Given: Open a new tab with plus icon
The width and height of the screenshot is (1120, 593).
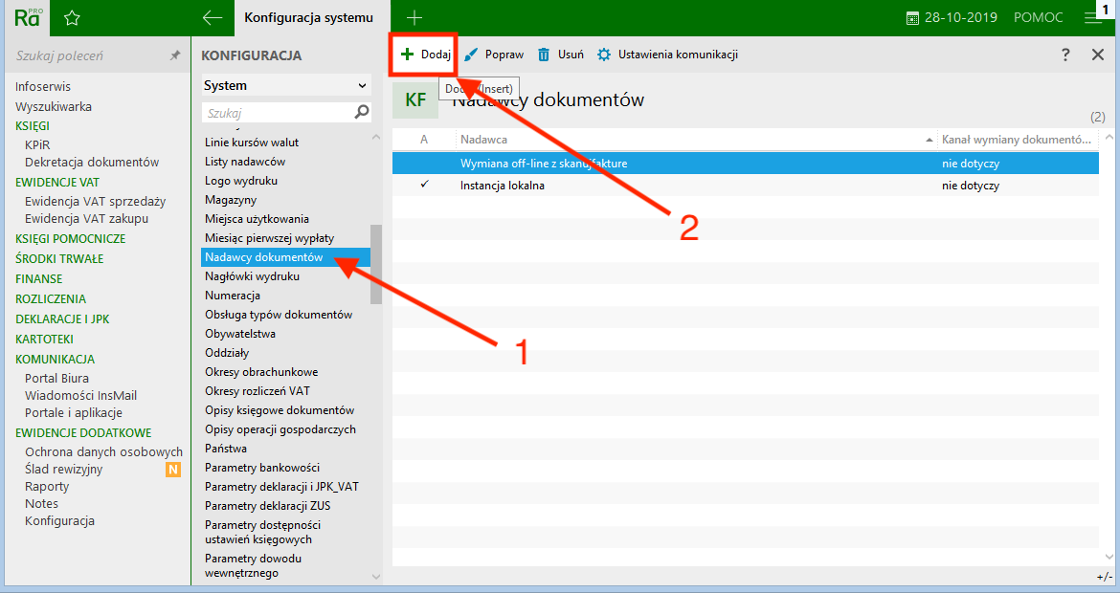Looking at the screenshot, I should pos(414,17).
